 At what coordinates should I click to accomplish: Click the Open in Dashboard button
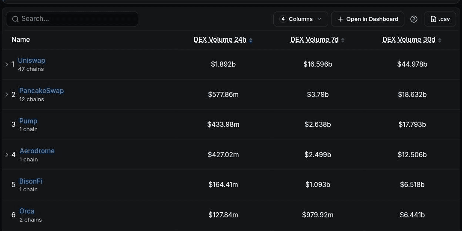[x=368, y=19]
